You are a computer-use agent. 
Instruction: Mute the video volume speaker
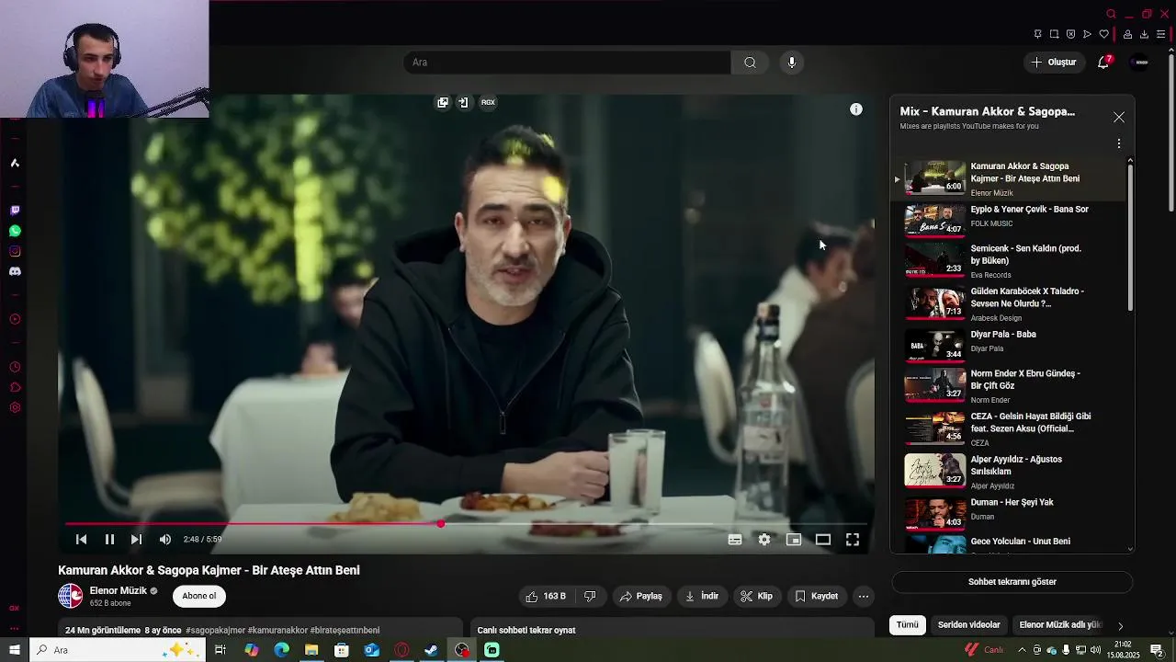(x=165, y=540)
